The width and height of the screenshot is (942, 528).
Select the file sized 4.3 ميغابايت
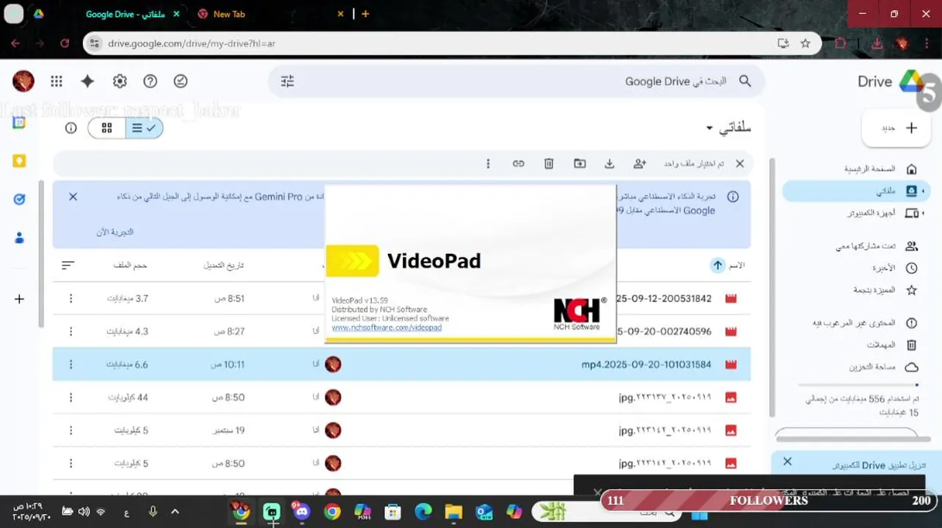click(x=402, y=331)
